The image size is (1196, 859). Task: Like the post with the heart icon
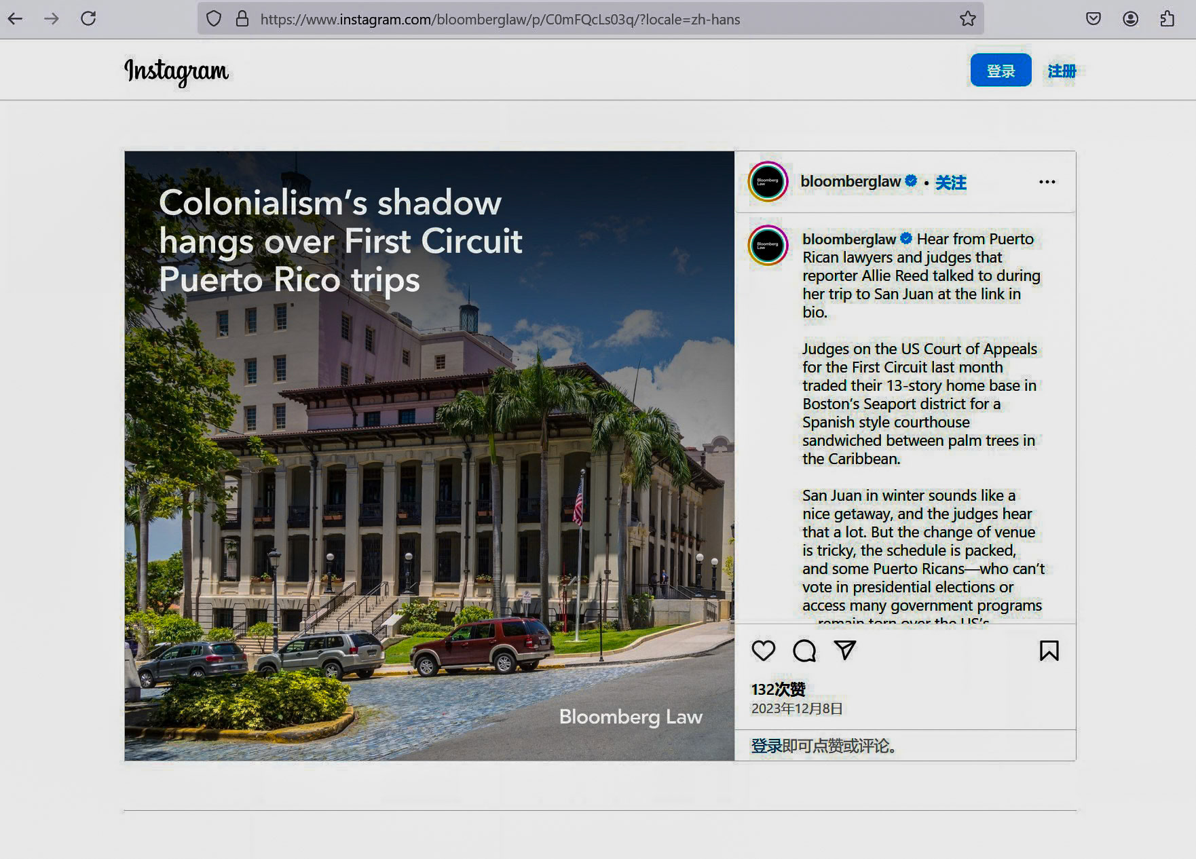[x=764, y=651]
